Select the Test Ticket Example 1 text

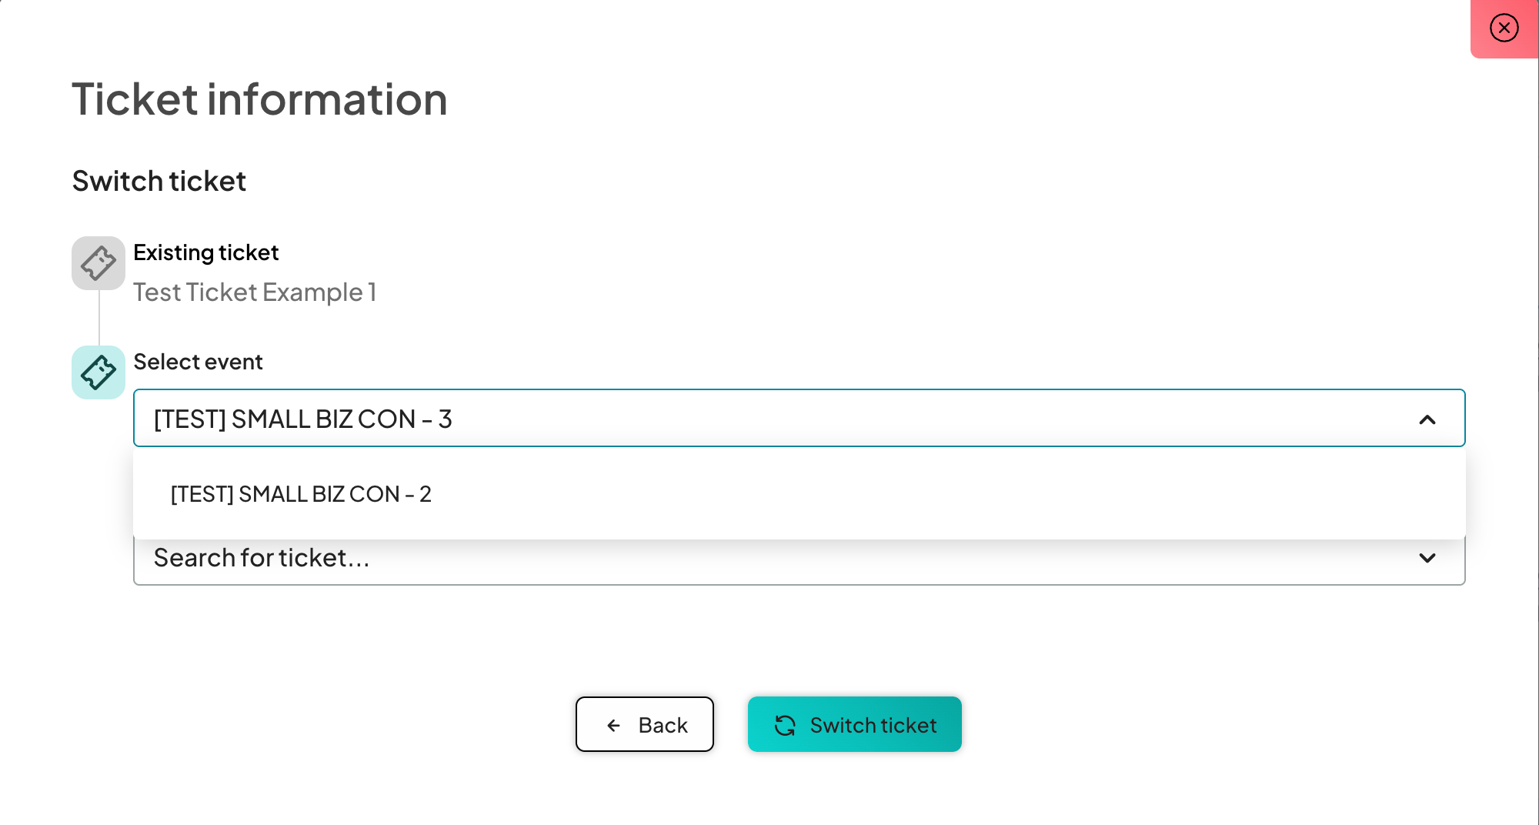click(x=255, y=292)
